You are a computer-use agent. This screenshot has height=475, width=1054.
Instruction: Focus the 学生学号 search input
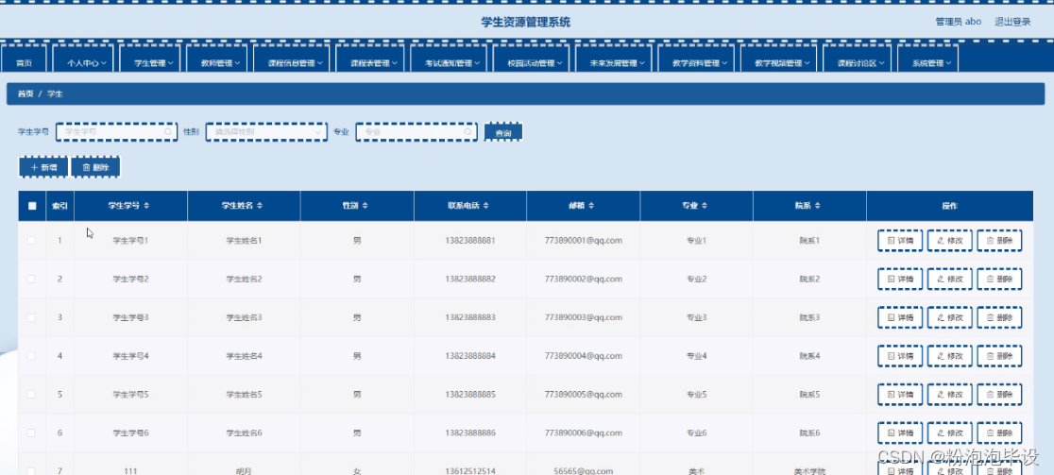point(116,132)
